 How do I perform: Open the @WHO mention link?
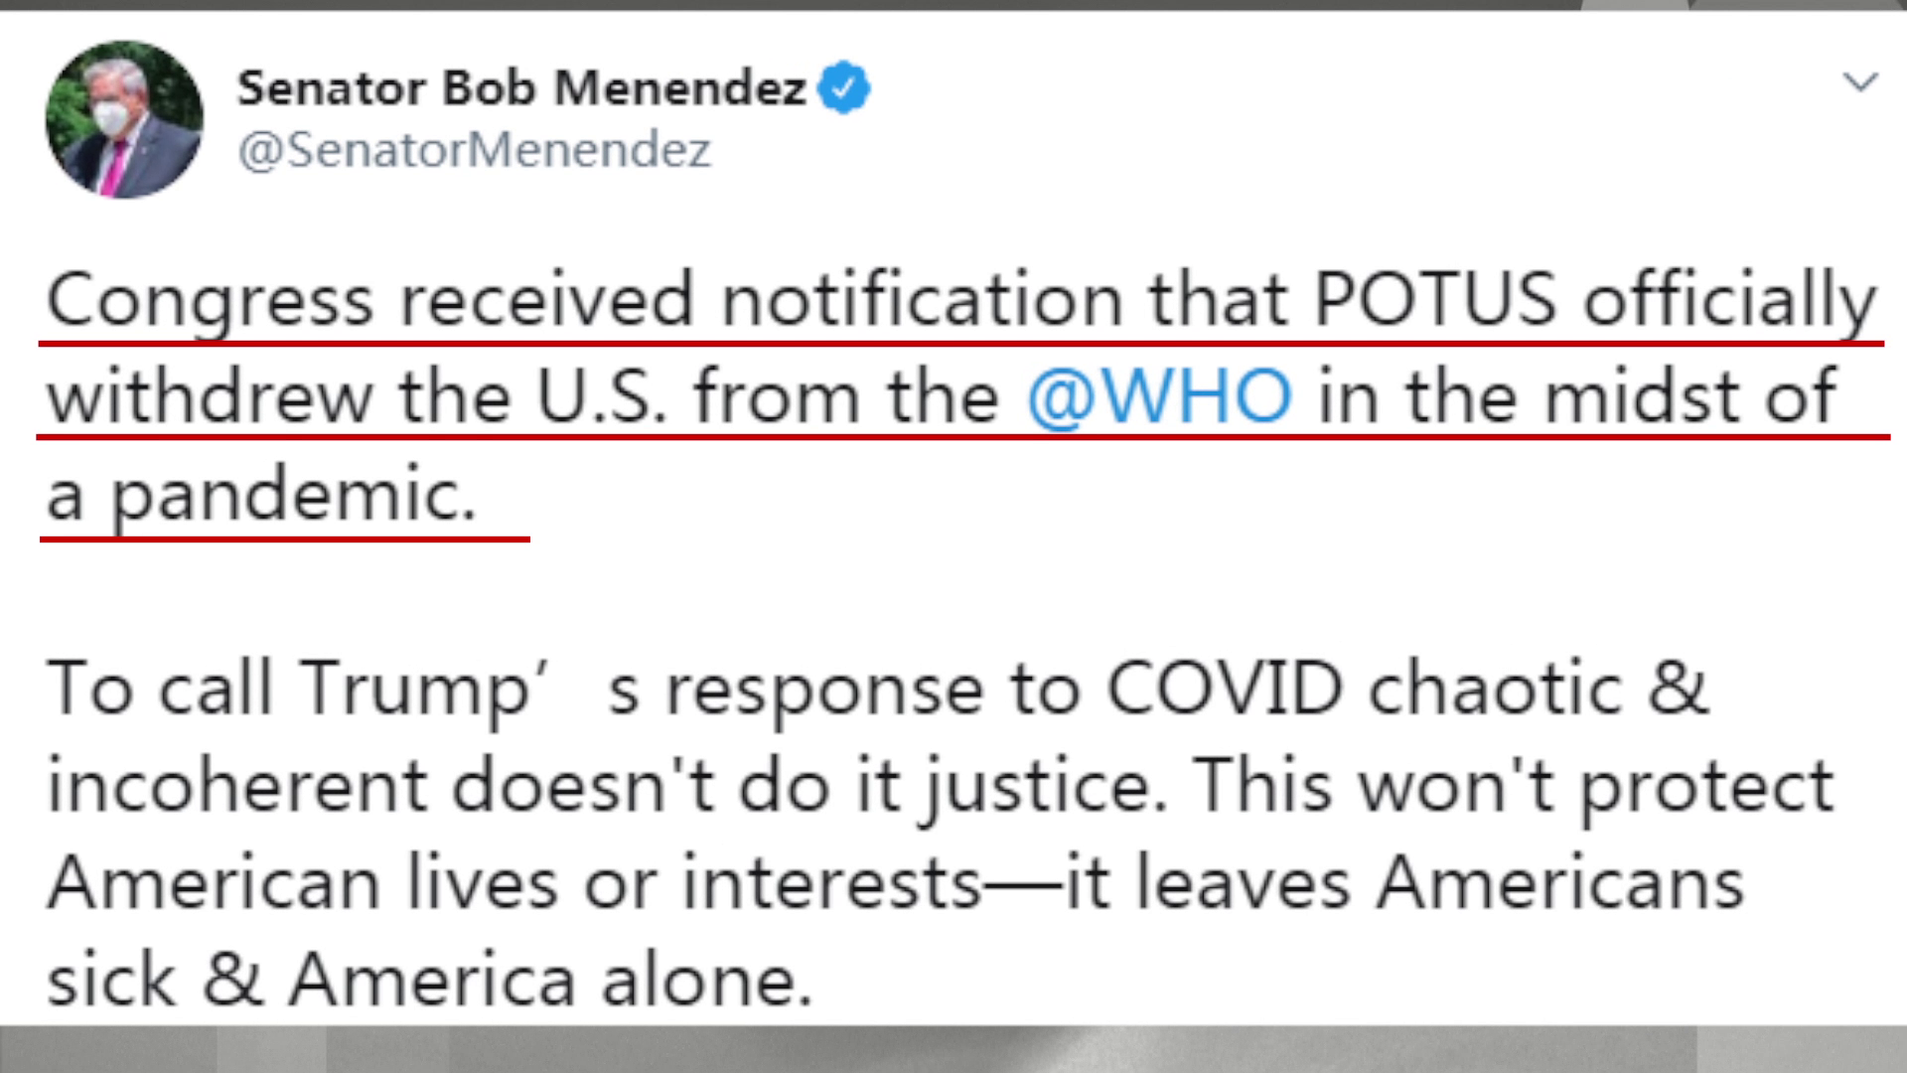(x=1159, y=397)
